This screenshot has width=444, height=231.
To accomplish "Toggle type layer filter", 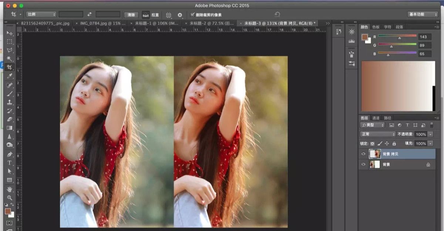I will tap(407, 125).
